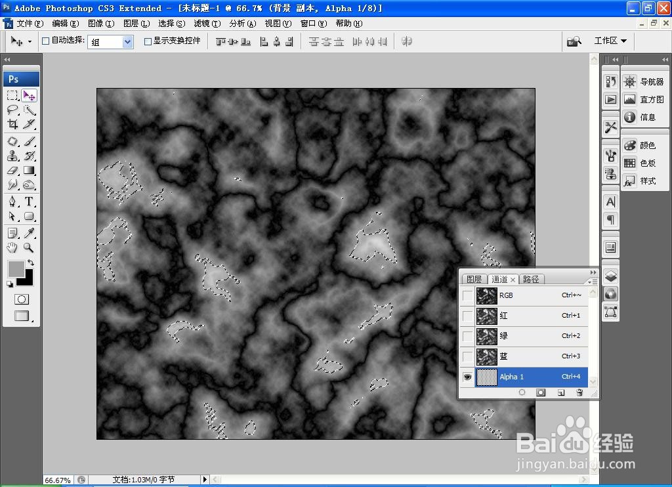Collapse channels panel double-arrow

593,272
